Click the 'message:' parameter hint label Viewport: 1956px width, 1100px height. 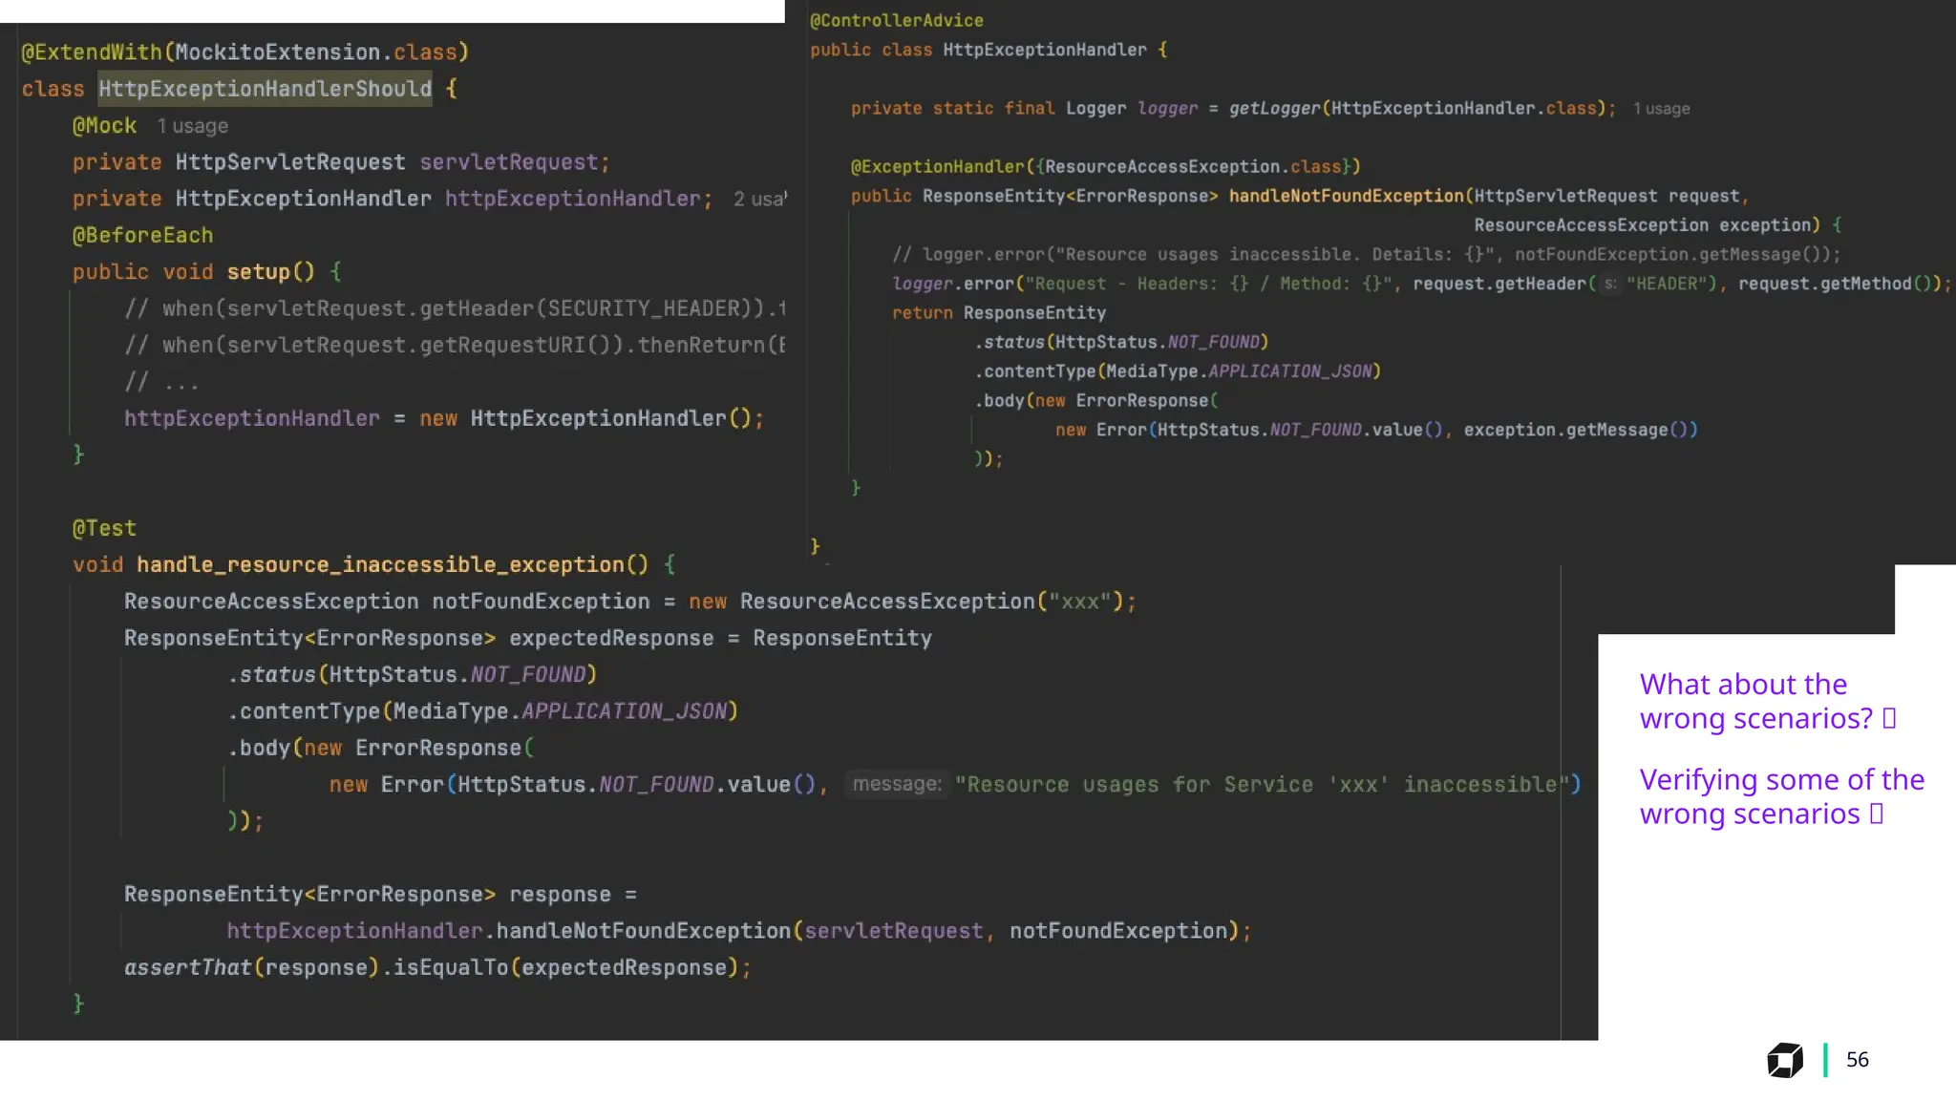click(x=896, y=784)
